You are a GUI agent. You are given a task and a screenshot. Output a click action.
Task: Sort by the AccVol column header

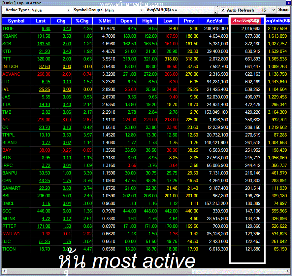coord(214,21)
